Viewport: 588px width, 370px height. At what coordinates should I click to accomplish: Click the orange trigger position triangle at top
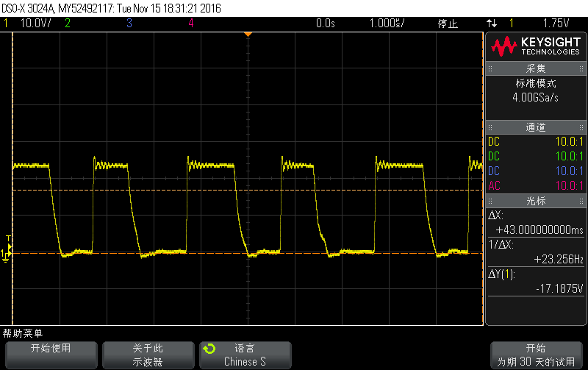[248, 35]
